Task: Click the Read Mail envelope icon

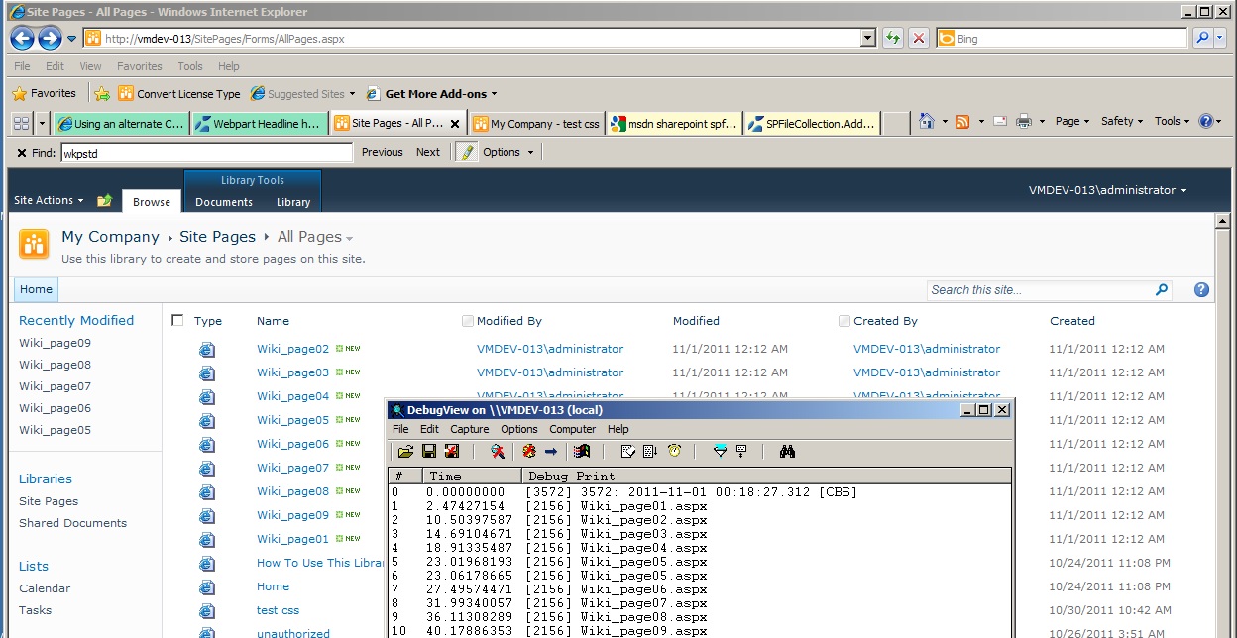Action: tap(1000, 122)
